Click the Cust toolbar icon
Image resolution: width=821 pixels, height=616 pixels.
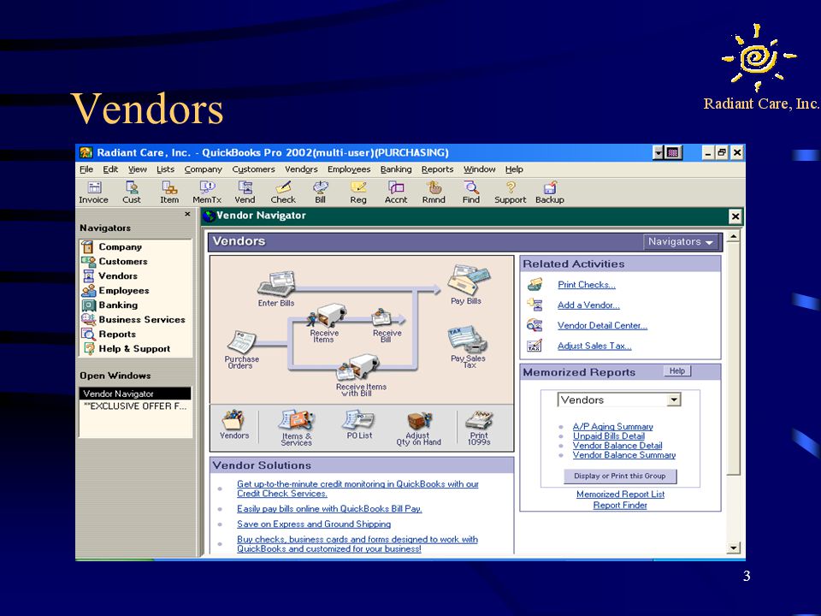132,192
